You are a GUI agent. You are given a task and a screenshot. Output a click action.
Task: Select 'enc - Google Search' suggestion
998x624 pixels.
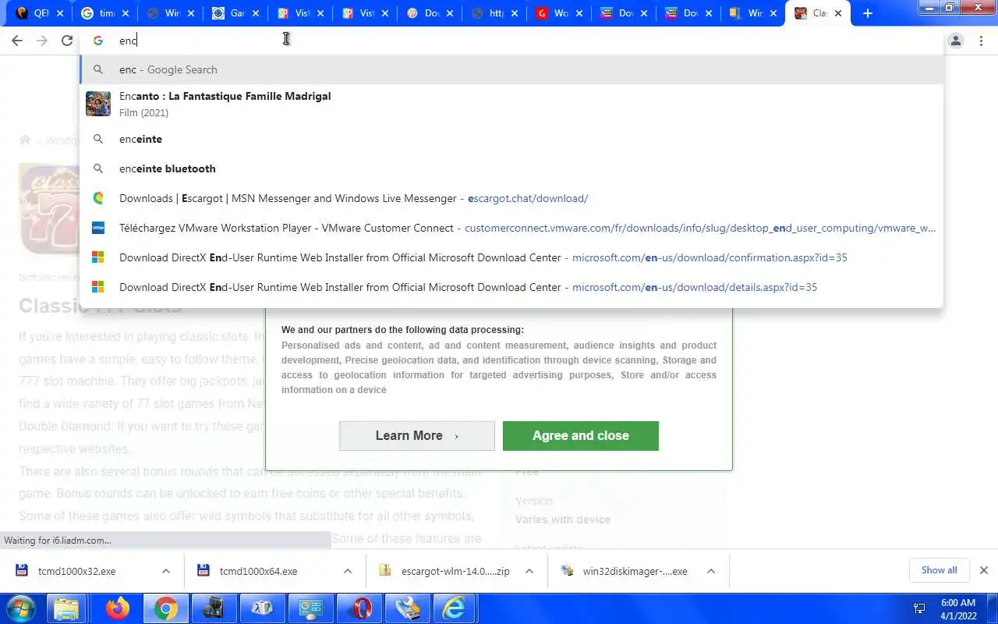(511, 69)
